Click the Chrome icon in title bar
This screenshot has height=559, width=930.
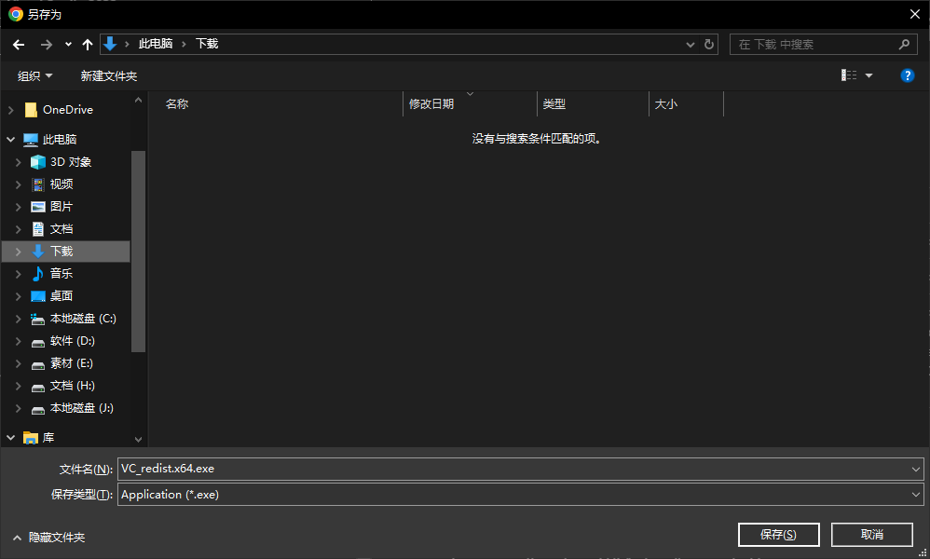click(16, 14)
